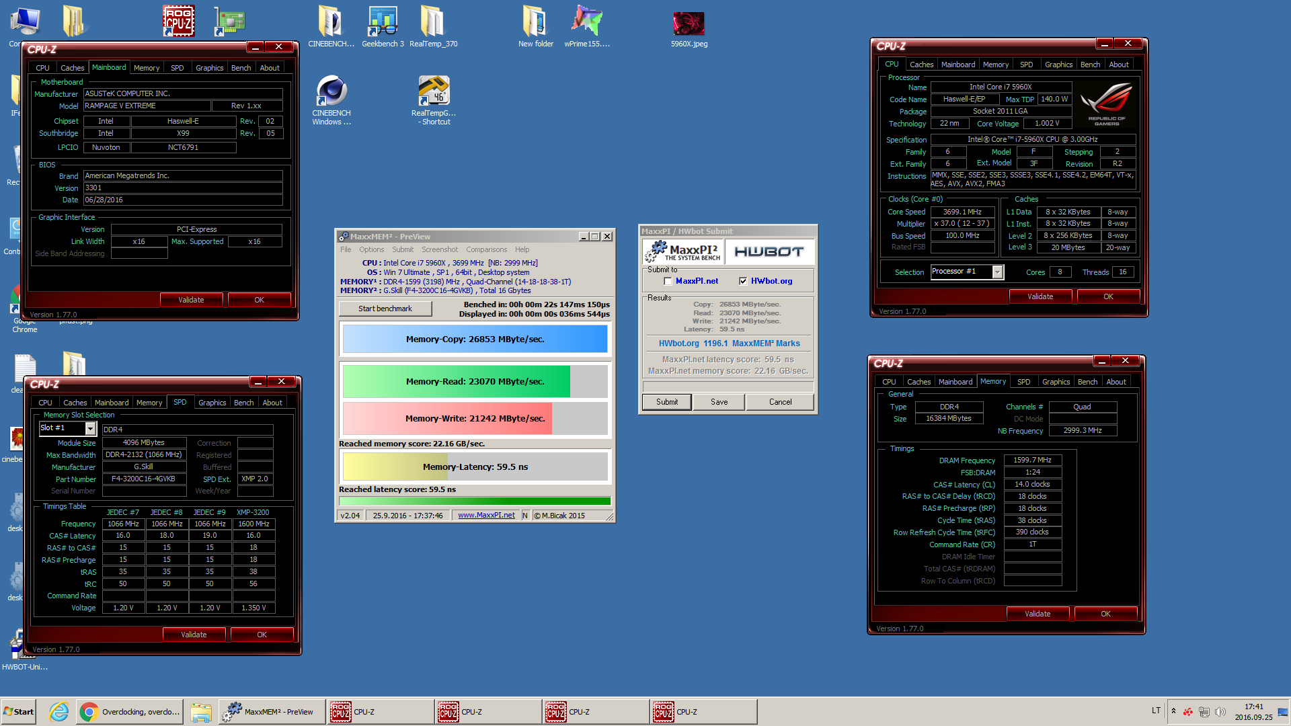Open the Comparisons menu in MaxxMEM²
Image resolution: width=1291 pixels, height=726 pixels.
click(486, 249)
